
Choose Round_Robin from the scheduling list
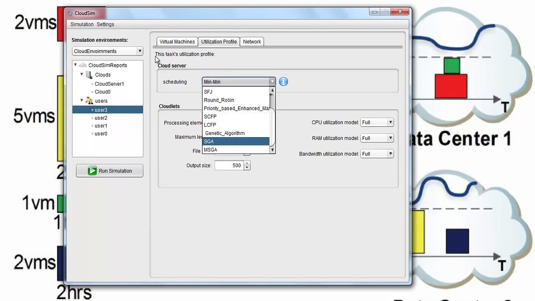(236, 100)
